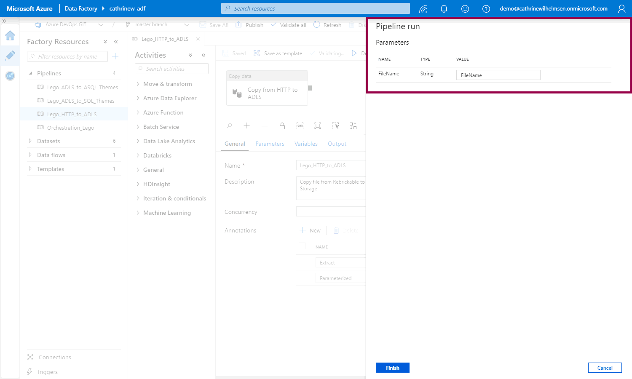Click the notifications bell icon
Viewport: 632px width, 379px height.
click(x=444, y=9)
